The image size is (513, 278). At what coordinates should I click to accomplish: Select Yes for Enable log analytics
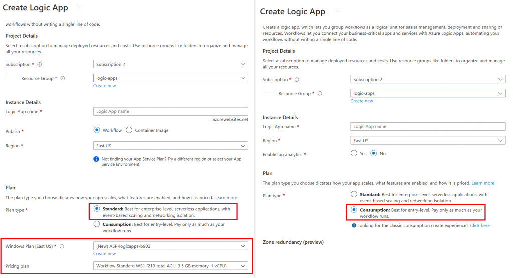tap(354, 153)
